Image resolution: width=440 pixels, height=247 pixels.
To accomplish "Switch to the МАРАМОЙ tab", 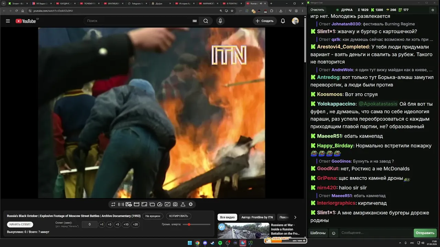I will pyautogui.click(x=209, y=3).
